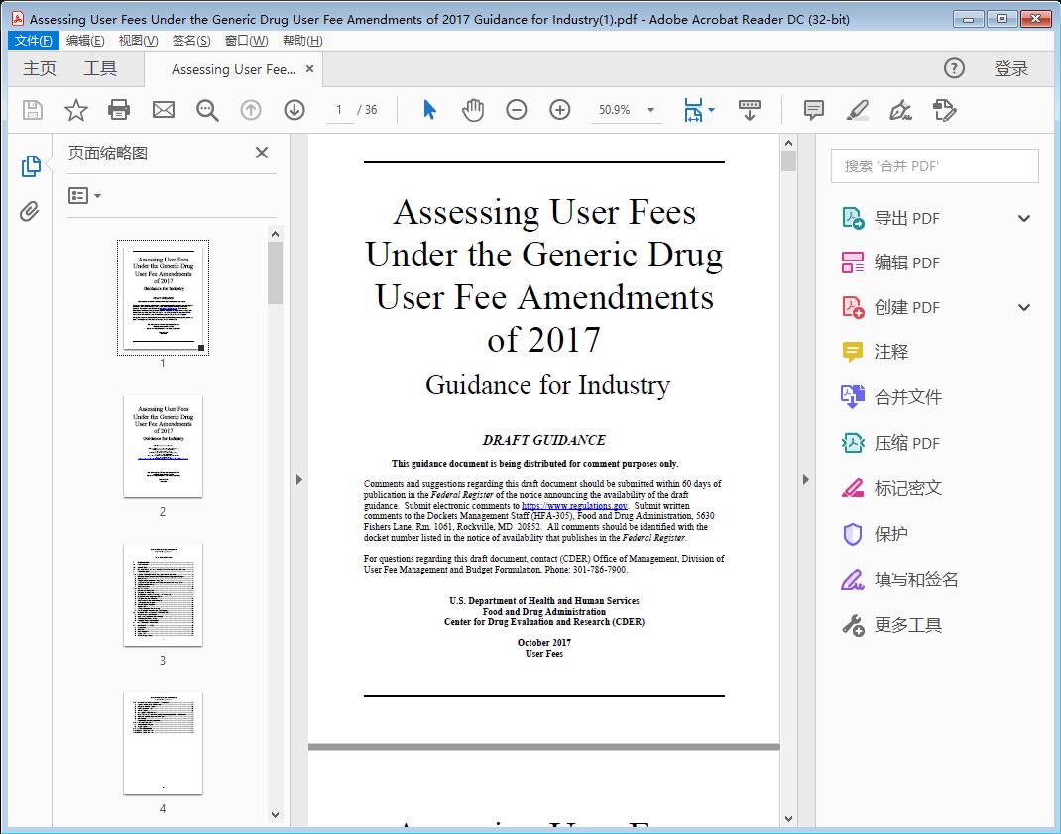Save the PDF with the disk icon

31,110
